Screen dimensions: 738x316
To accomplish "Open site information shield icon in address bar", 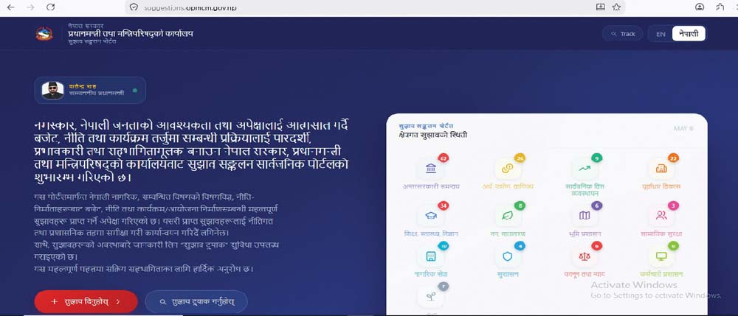I will pyautogui.click(x=134, y=7).
